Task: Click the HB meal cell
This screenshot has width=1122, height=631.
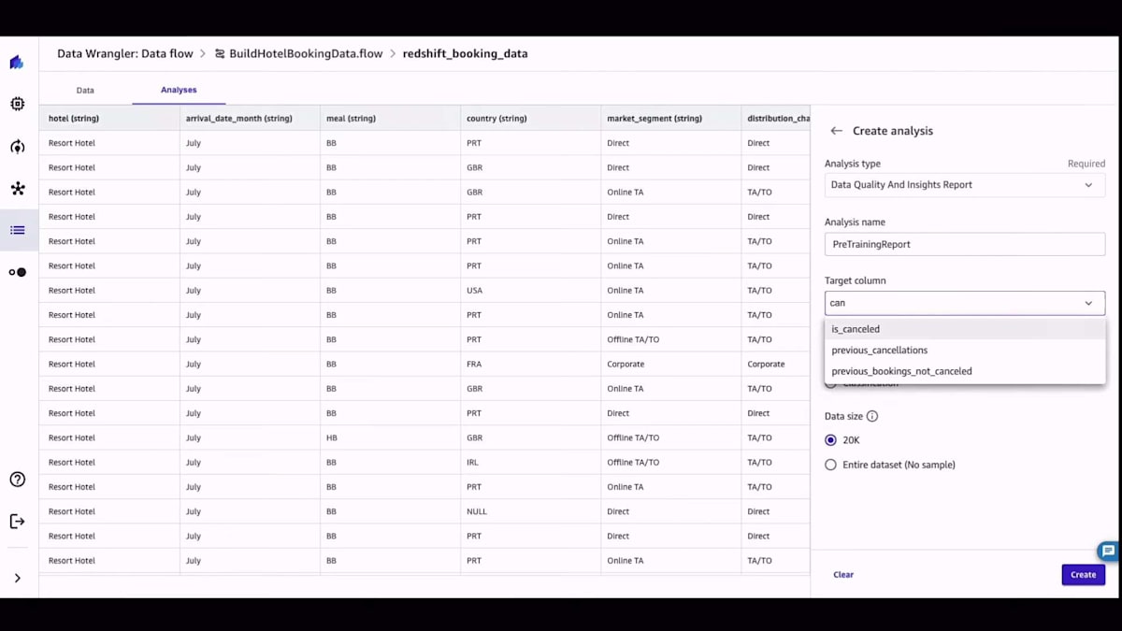Action: click(390, 438)
